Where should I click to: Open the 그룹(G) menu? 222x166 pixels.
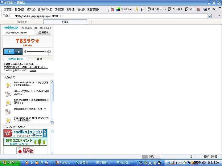pyautogui.click(x=59, y=10)
